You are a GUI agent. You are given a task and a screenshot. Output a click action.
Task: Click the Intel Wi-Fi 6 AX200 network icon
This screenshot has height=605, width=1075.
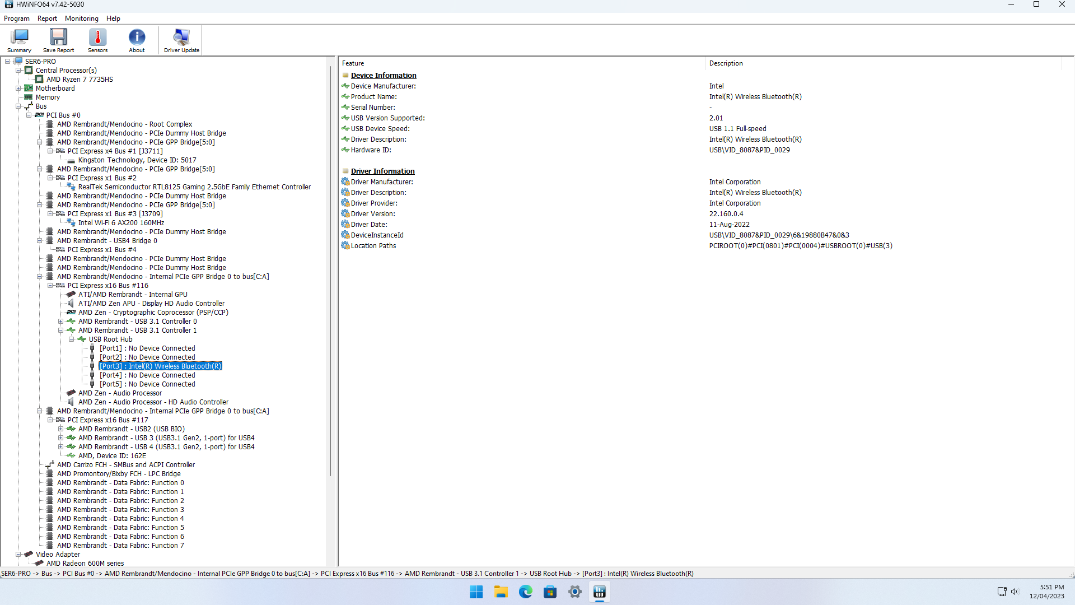pyautogui.click(x=71, y=222)
